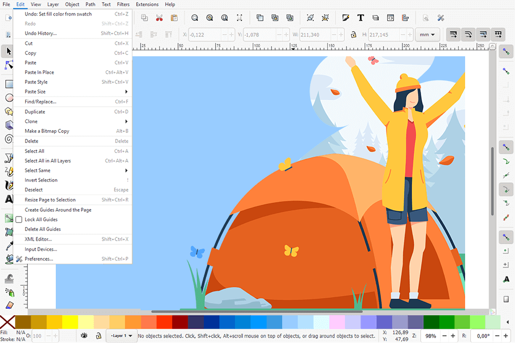Open the File menu

pyautogui.click(x=6, y=4)
